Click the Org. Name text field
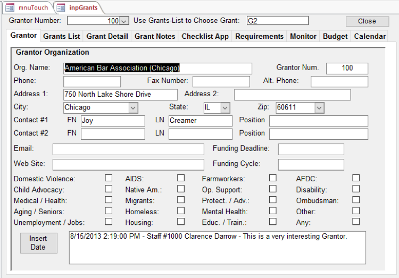The width and height of the screenshot is (399, 278). click(157, 68)
